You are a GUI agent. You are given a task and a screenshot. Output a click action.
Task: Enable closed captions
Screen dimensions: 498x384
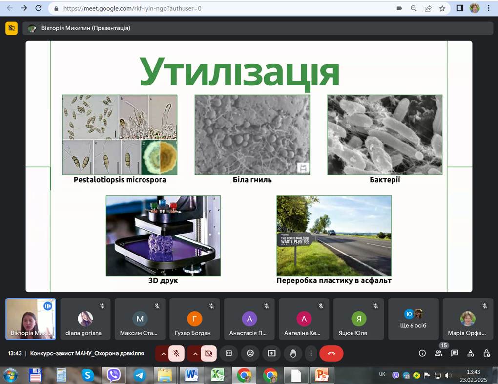click(228, 353)
